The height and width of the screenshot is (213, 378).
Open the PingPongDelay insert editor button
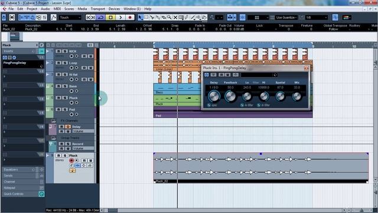[x=14, y=57]
